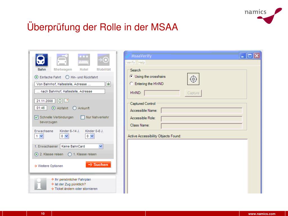Image resolution: width=288 pixels, height=216 pixels.
Task: Select Entering the HWND radio button
Action: click(131, 84)
